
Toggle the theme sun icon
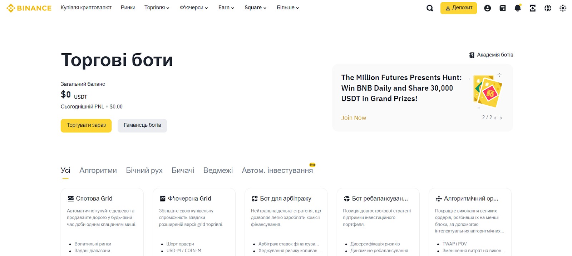point(563,8)
